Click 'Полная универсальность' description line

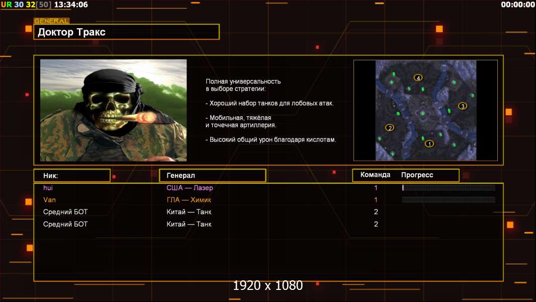[243, 82]
